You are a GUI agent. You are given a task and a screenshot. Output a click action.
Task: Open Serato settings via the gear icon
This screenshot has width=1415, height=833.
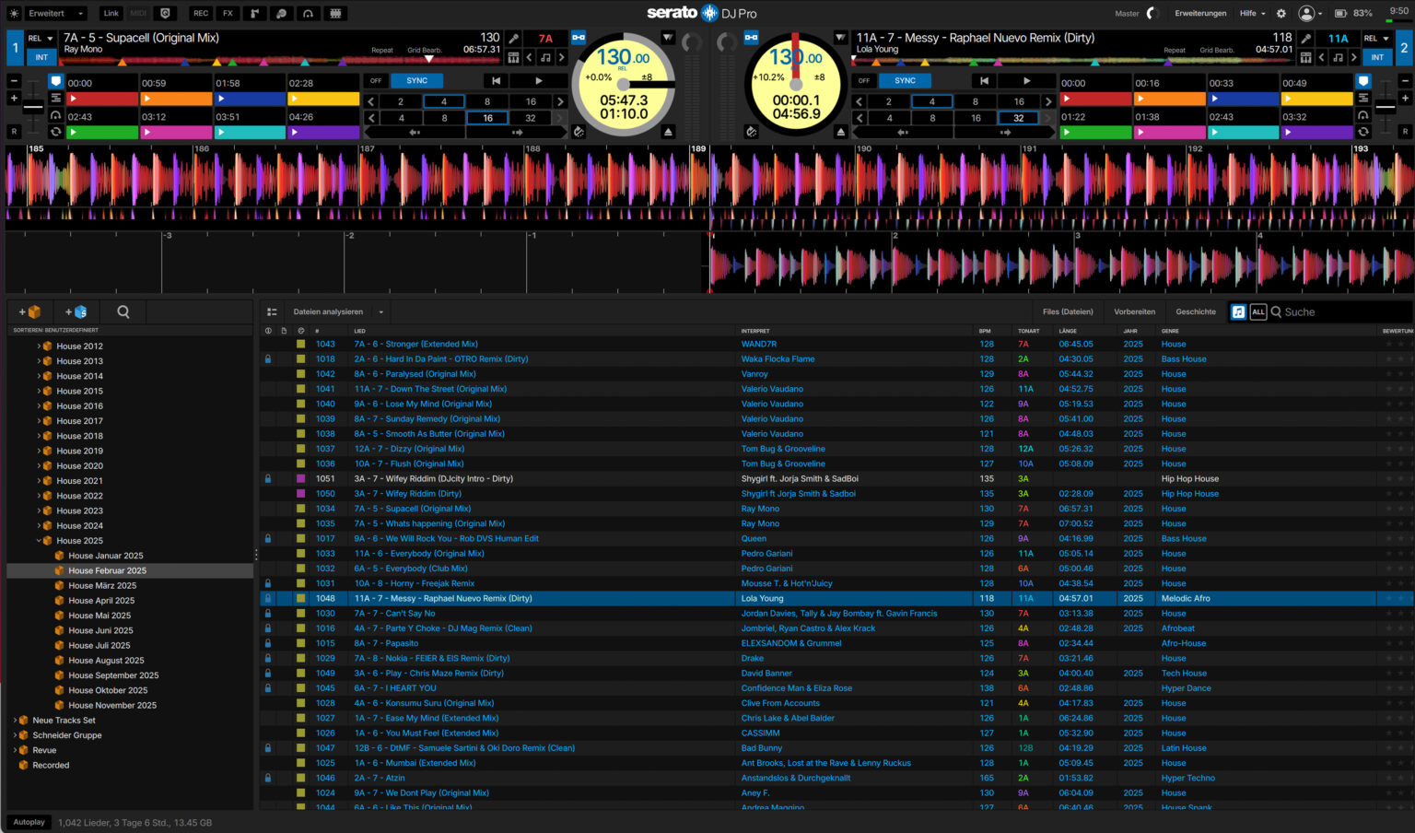(1281, 13)
